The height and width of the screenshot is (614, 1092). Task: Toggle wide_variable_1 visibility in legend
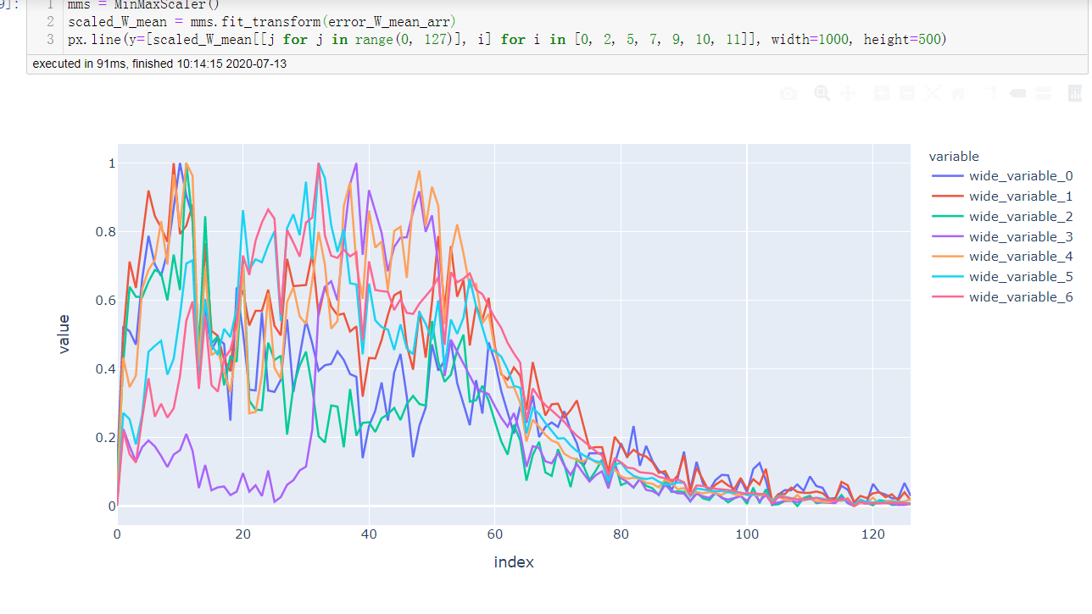pyautogui.click(x=1021, y=196)
